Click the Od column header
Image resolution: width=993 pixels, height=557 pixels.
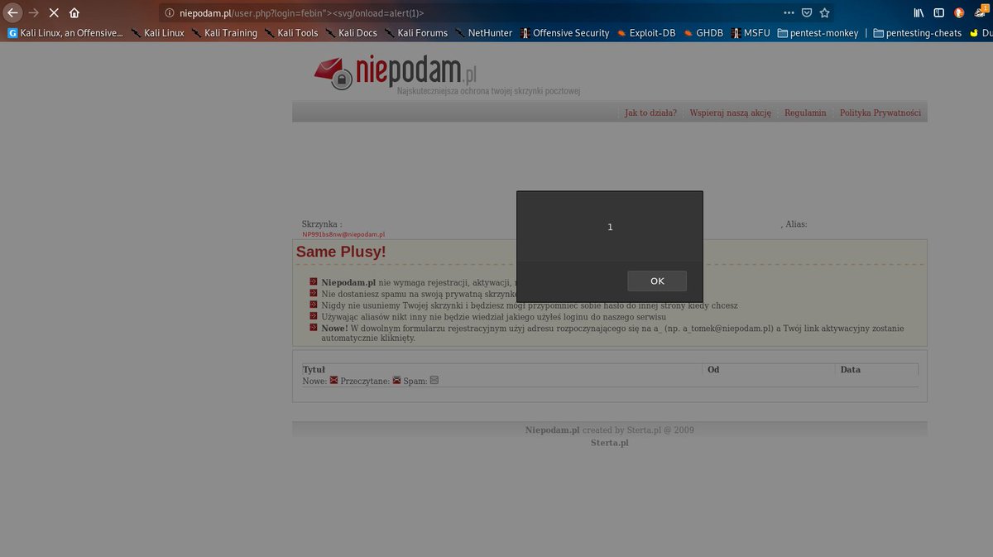coord(713,370)
